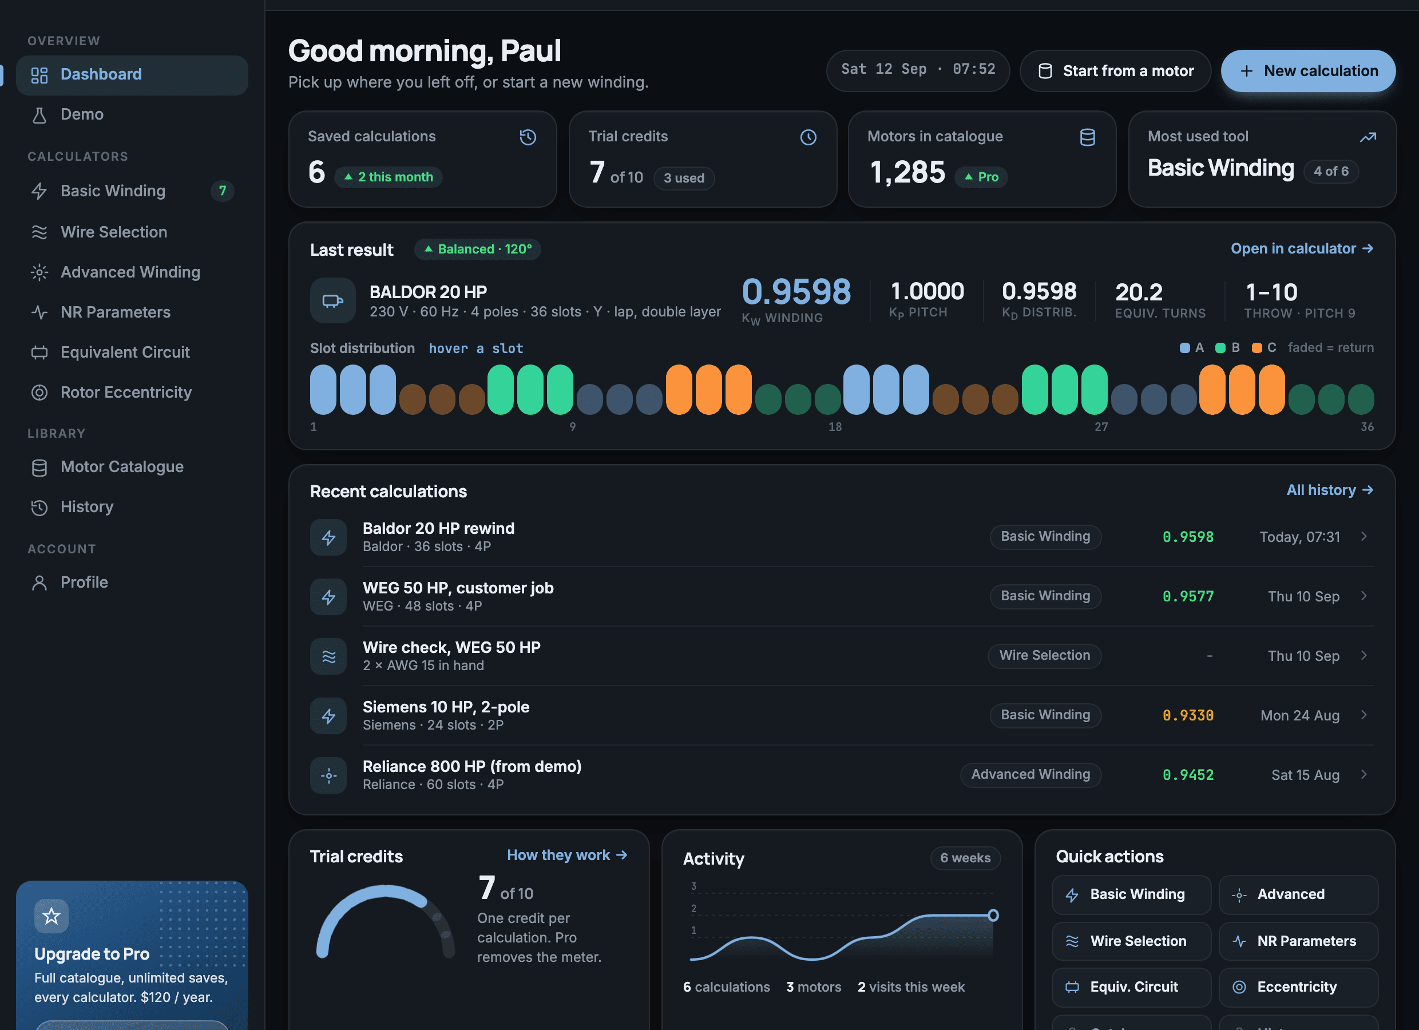This screenshot has height=1030, width=1419.
Task: Expand the WEG 50 HP, customer job row chevron
Action: click(x=1364, y=596)
